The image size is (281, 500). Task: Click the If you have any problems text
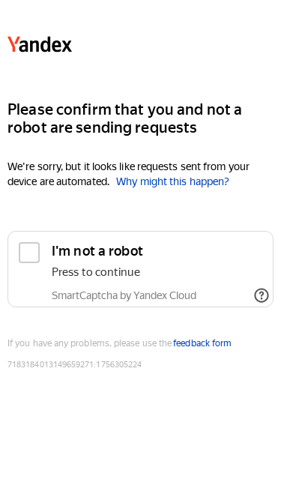coord(90,343)
